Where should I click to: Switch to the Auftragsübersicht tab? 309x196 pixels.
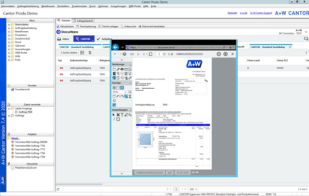pyautogui.click(x=83, y=21)
